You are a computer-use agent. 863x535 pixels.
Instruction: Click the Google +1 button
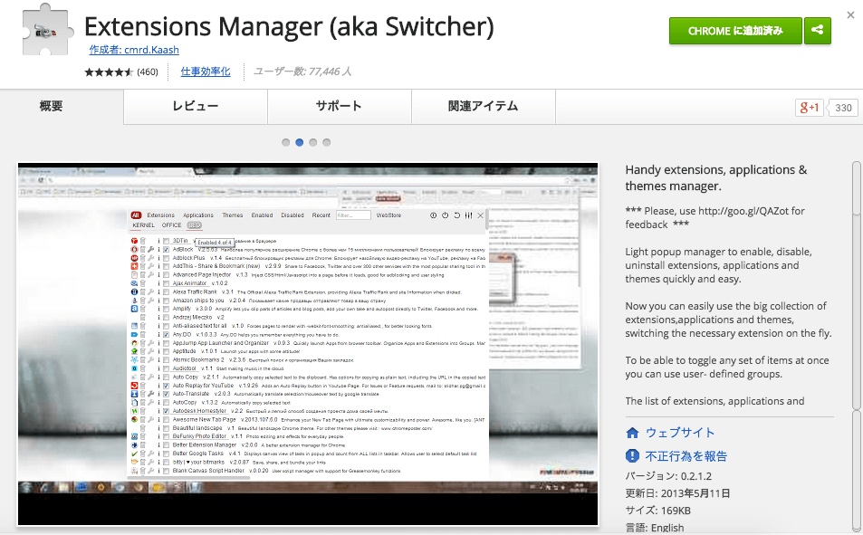point(809,108)
